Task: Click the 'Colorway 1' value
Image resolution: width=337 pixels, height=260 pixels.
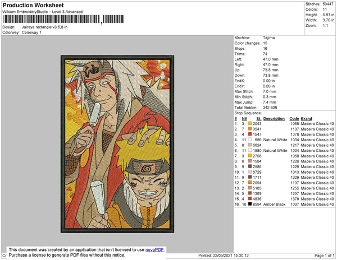Action: point(31,32)
